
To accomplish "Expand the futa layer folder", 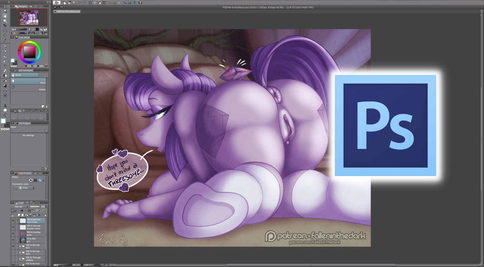I will [20, 253].
